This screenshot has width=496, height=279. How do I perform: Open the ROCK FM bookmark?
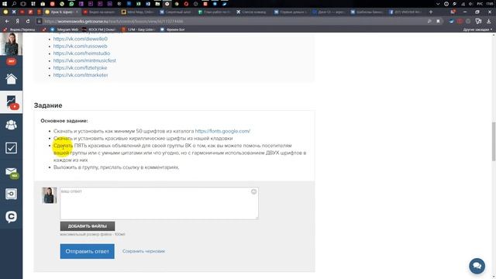[98, 29]
